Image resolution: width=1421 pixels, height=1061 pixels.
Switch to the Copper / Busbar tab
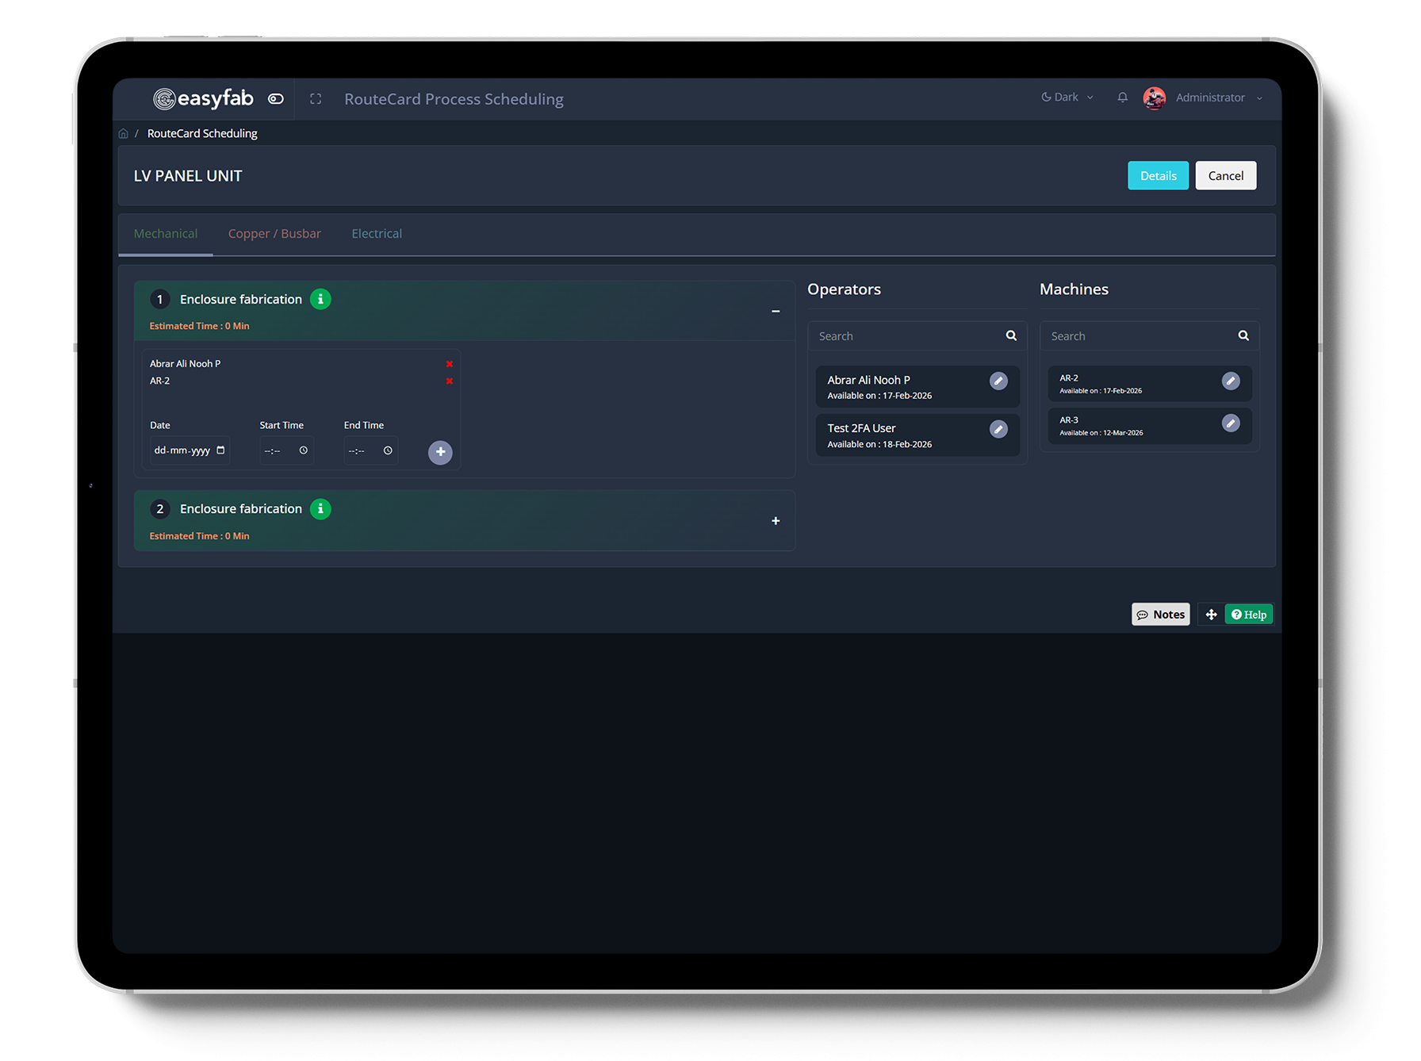click(x=274, y=233)
